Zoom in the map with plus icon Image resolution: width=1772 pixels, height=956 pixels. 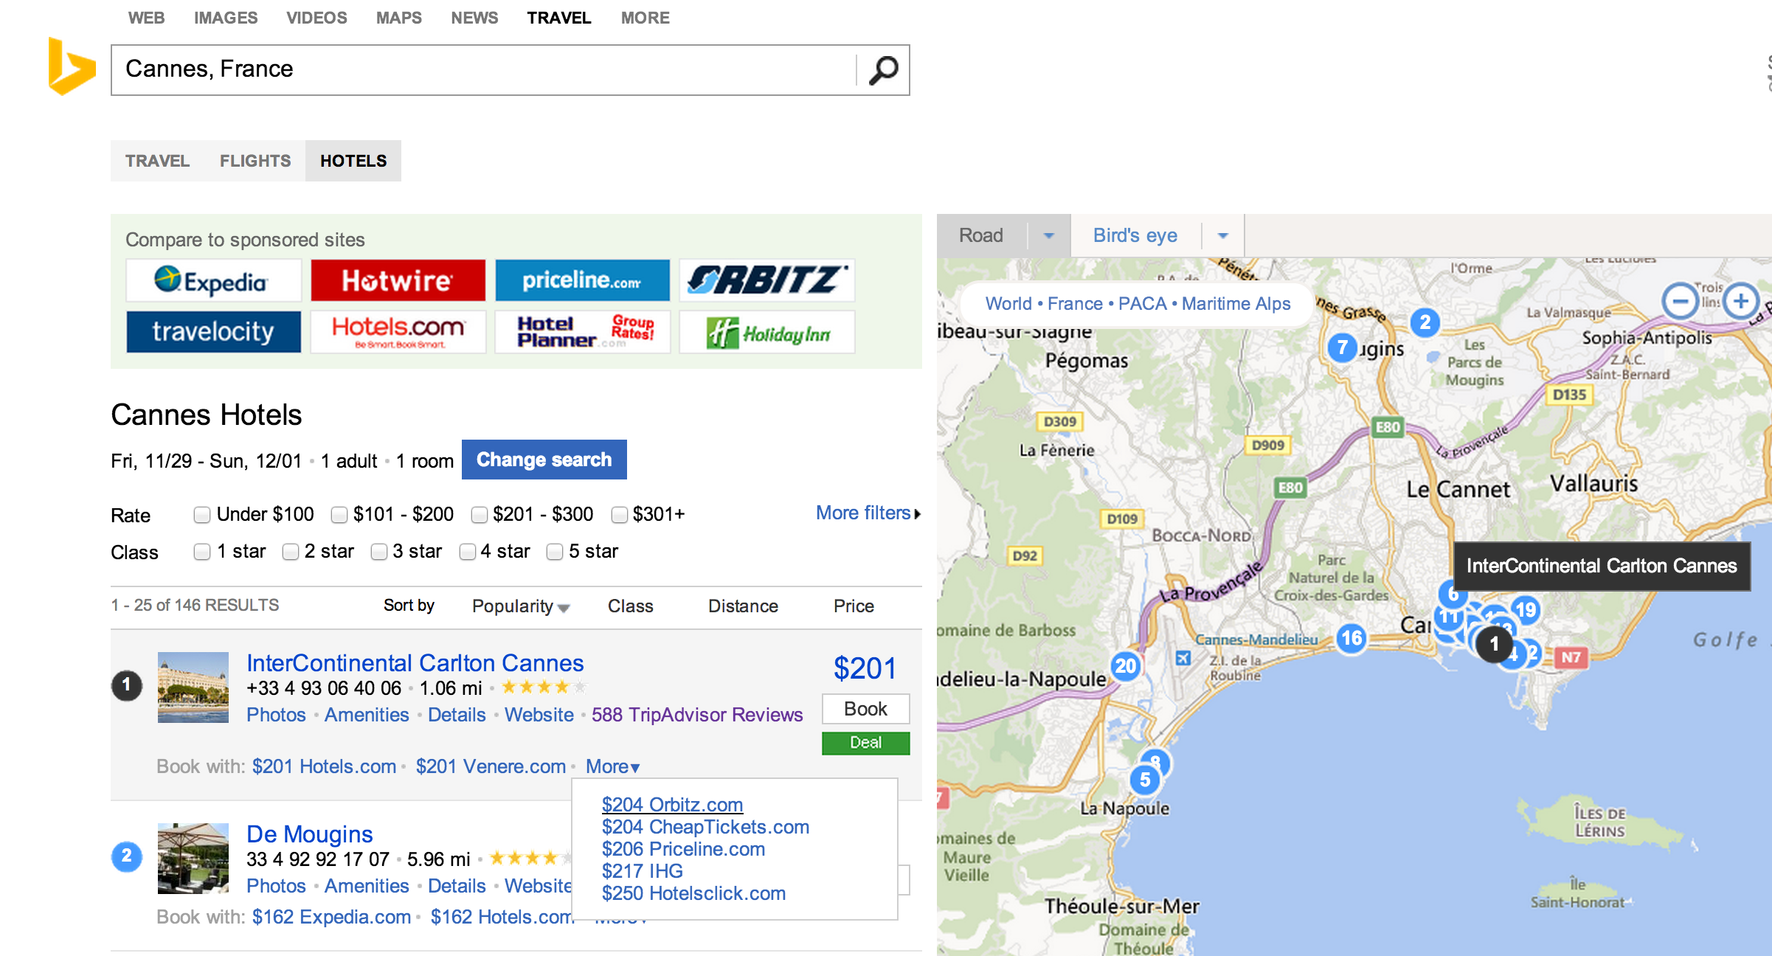tap(1741, 301)
